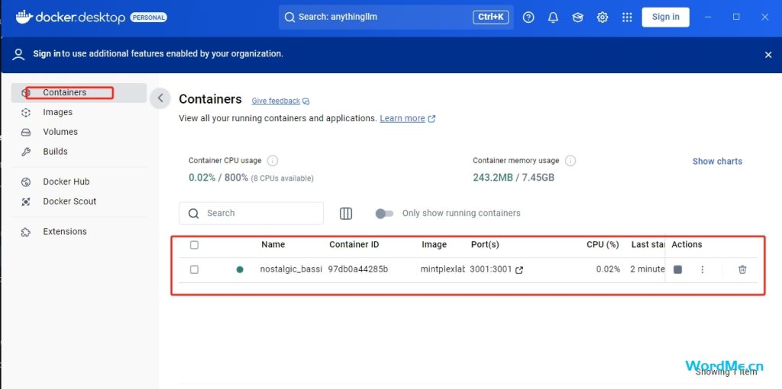
Task: Open the Settings gear icon
Action: [x=603, y=18]
